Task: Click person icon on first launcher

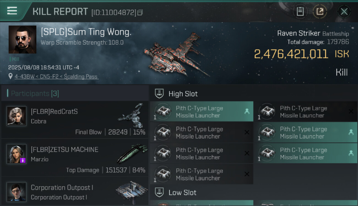Action: [x=247, y=112]
